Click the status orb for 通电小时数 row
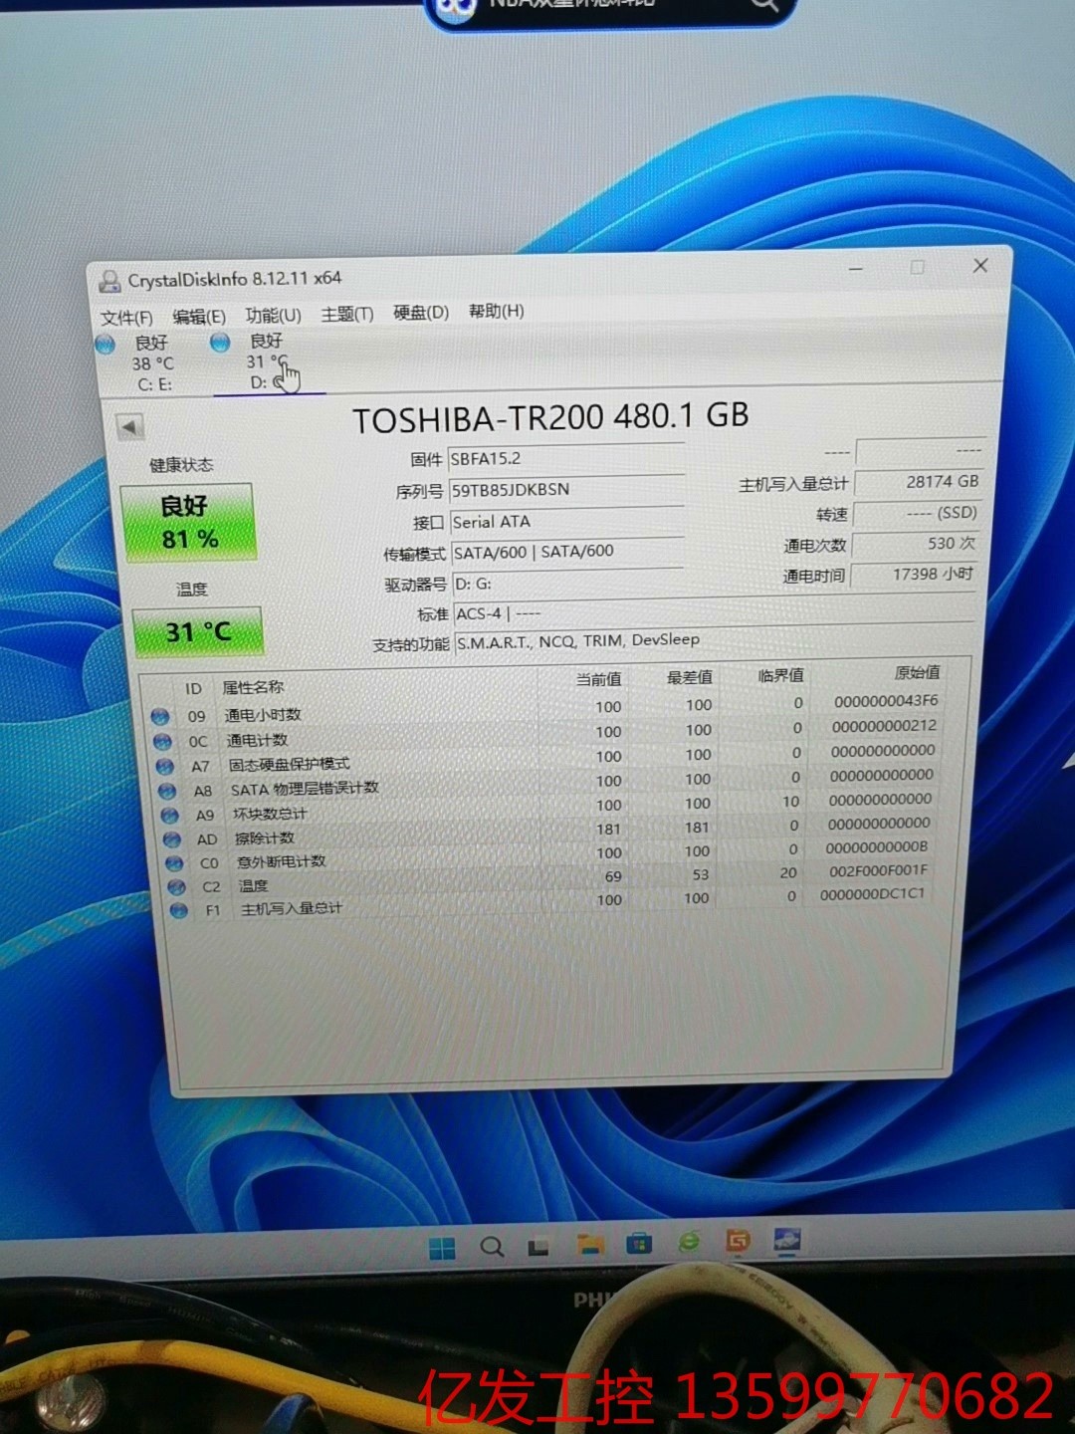Viewport: 1075px width, 1434px height. coord(159,716)
